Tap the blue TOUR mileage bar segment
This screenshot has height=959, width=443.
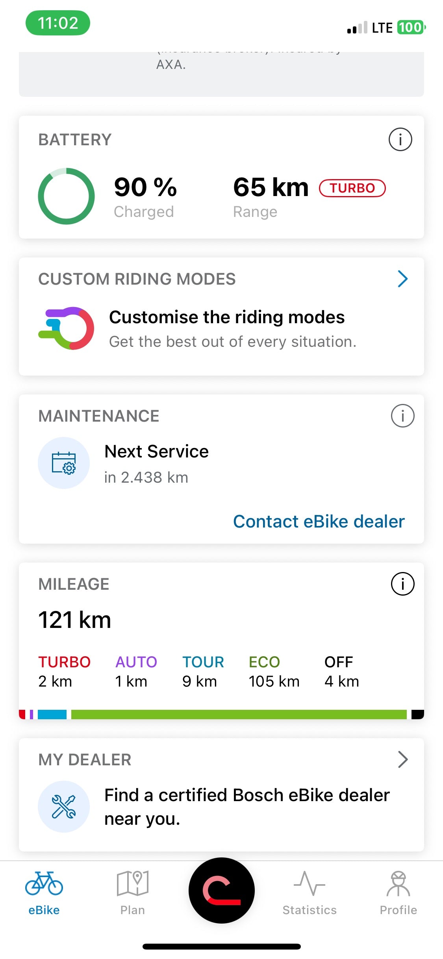(52, 715)
